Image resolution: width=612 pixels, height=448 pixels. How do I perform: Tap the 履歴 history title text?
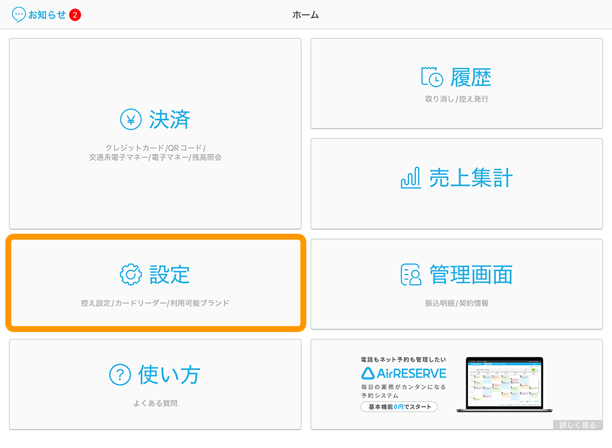[x=470, y=77]
